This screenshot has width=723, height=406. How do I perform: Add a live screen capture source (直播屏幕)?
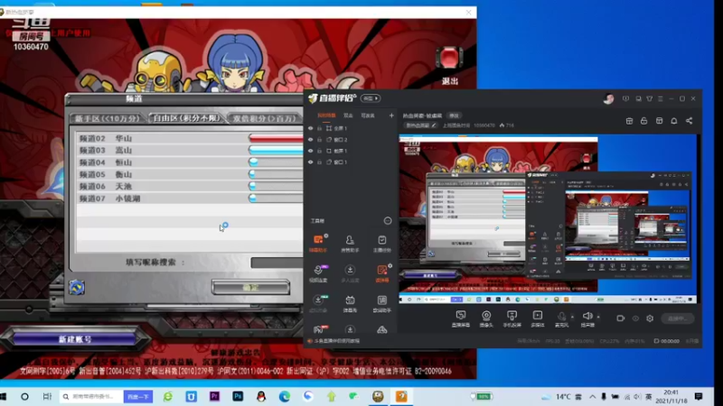coord(461,318)
